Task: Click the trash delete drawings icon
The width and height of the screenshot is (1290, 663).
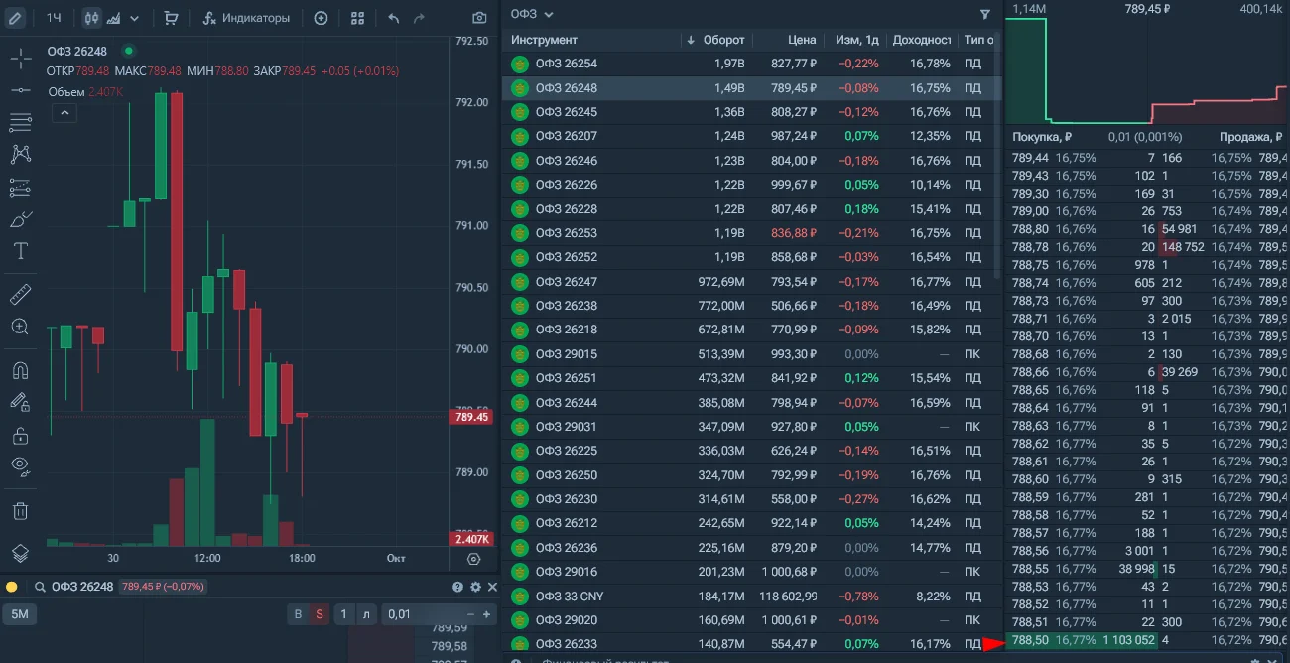Action: coord(20,511)
